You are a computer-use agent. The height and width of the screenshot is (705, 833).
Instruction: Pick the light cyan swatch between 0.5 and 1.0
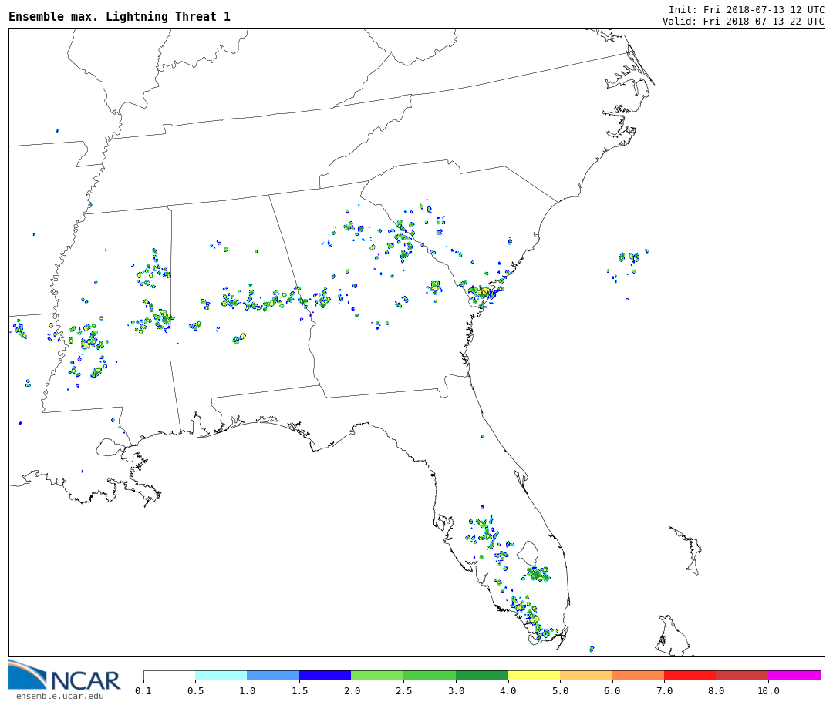[221, 675]
